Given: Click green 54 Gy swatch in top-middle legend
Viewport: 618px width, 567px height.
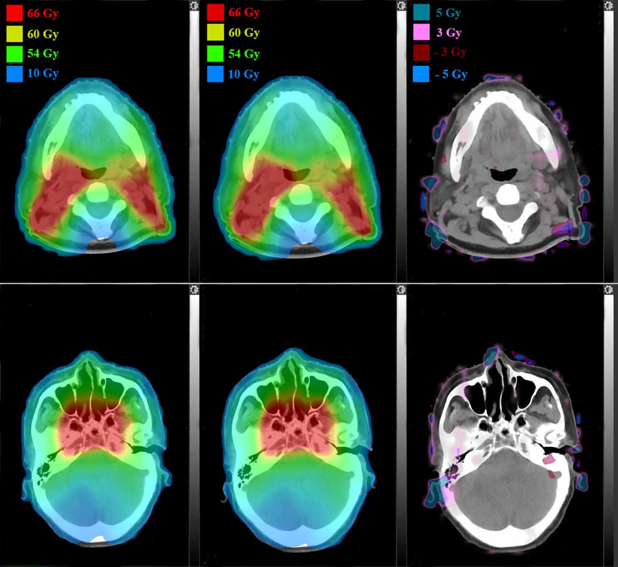Looking at the screenshot, I should pos(215,54).
